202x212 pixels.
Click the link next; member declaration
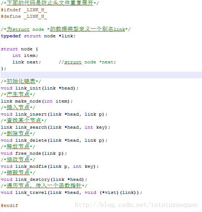(27, 62)
